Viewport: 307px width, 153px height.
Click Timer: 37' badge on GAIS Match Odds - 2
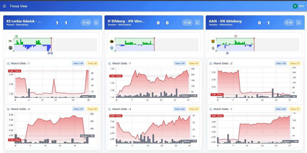point(295,63)
